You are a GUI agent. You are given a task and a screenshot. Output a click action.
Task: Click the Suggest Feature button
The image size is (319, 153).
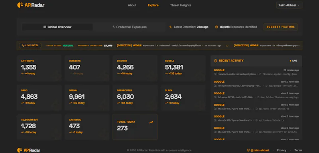point(281,27)
